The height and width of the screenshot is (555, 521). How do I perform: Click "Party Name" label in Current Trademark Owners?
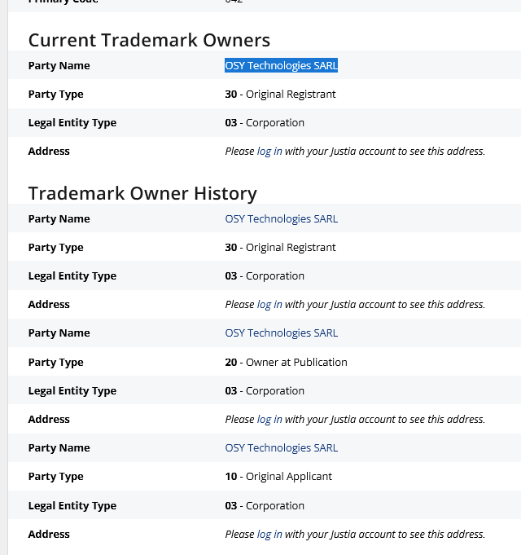[59, 65]
